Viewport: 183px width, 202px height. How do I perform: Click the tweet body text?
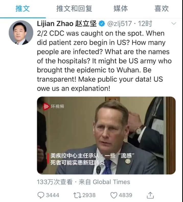pos(104,61)
